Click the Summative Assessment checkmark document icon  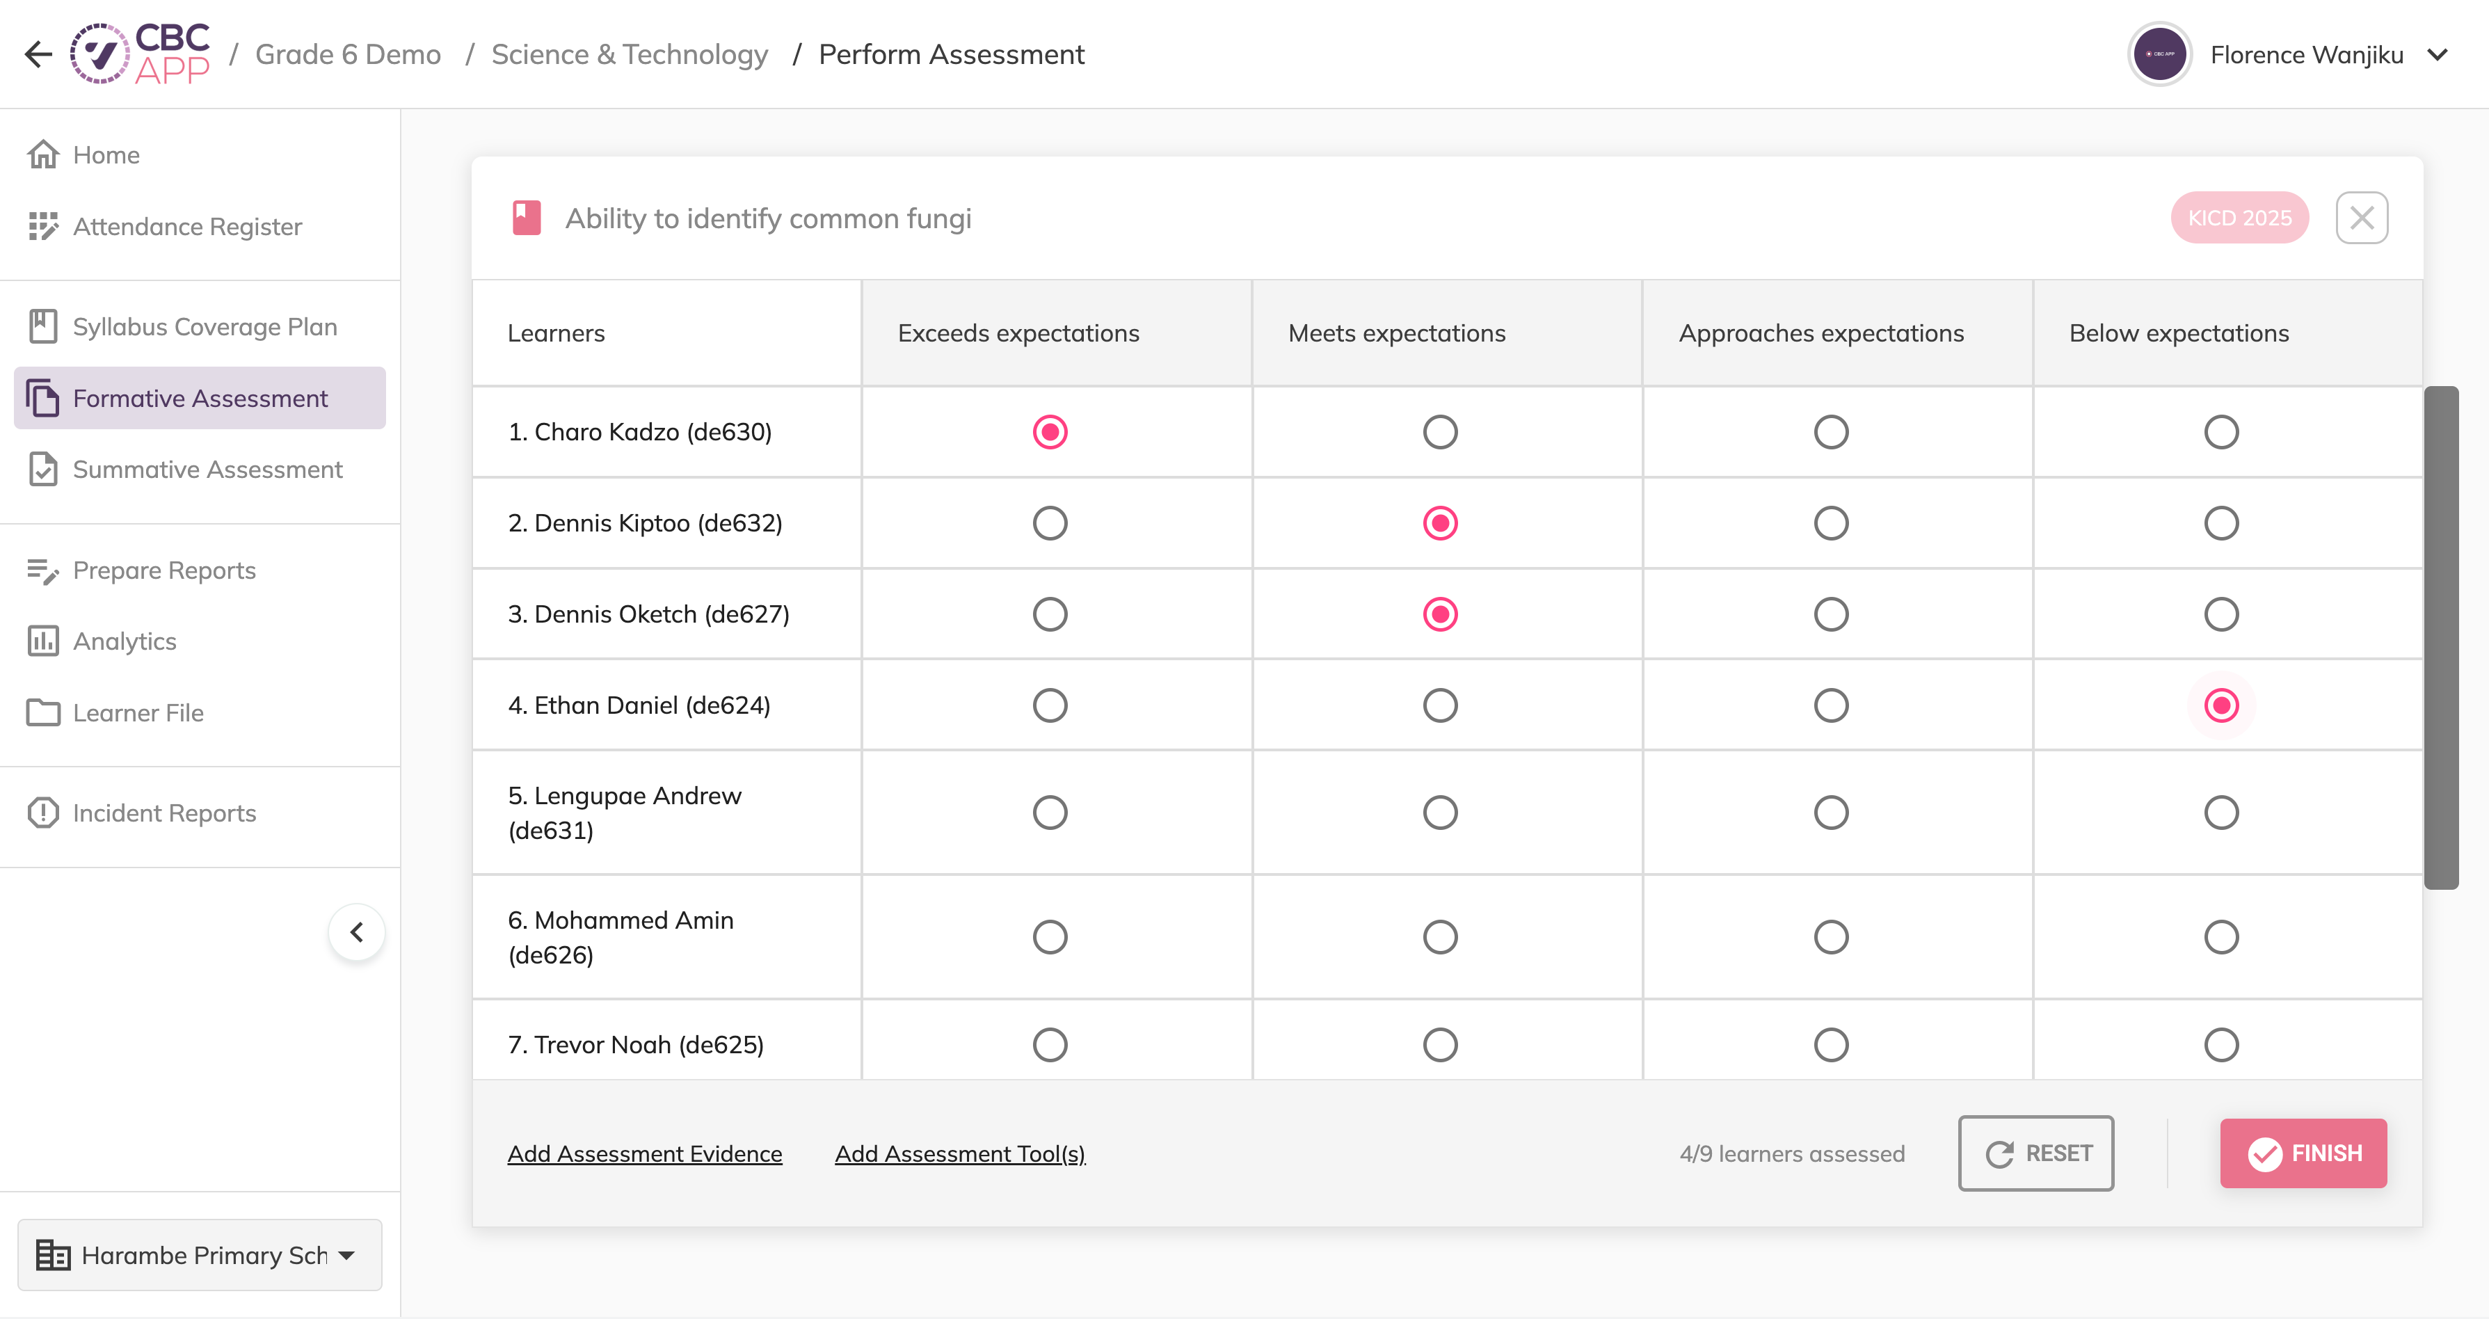pyautogui.click(x=44, y=470)
